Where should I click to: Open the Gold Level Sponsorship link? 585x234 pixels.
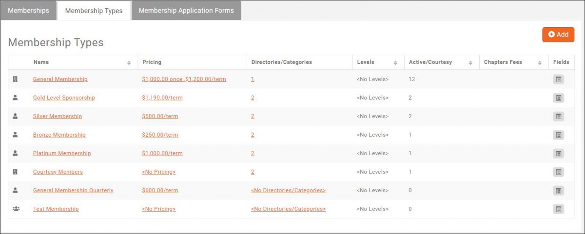(x=64, y=97)
